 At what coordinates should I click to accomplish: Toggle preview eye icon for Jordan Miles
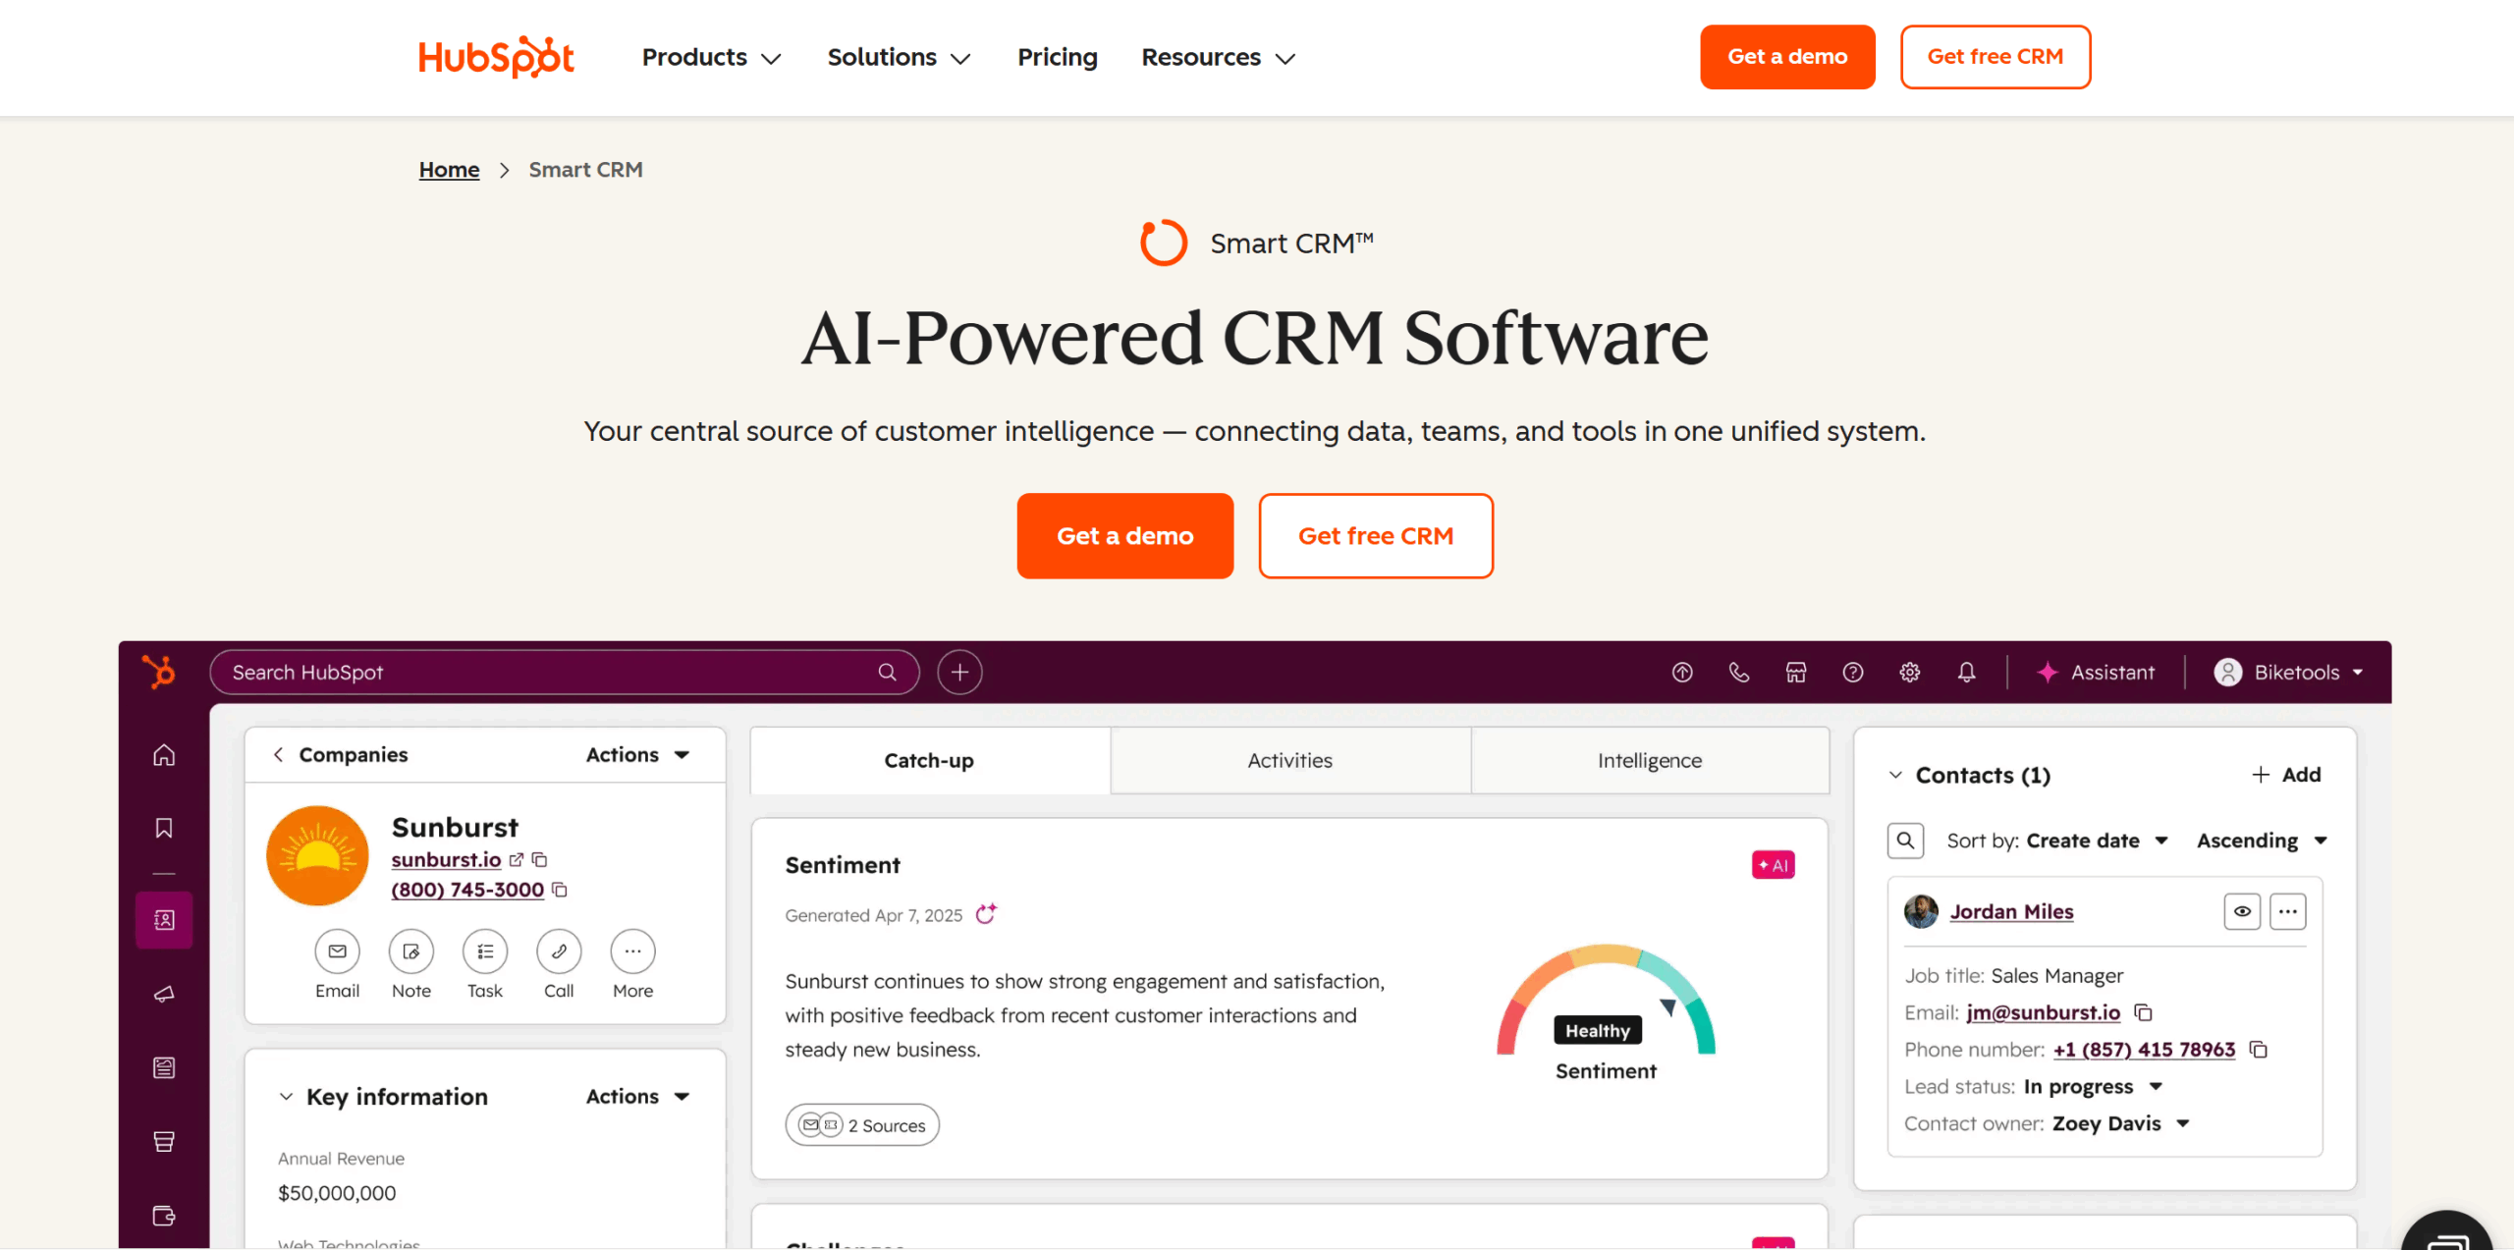[2242, 911]
